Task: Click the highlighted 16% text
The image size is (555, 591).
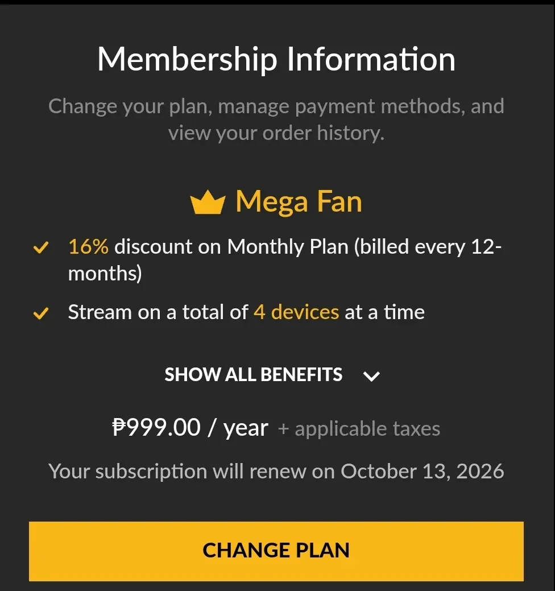Action: click(x=88, y=247)
